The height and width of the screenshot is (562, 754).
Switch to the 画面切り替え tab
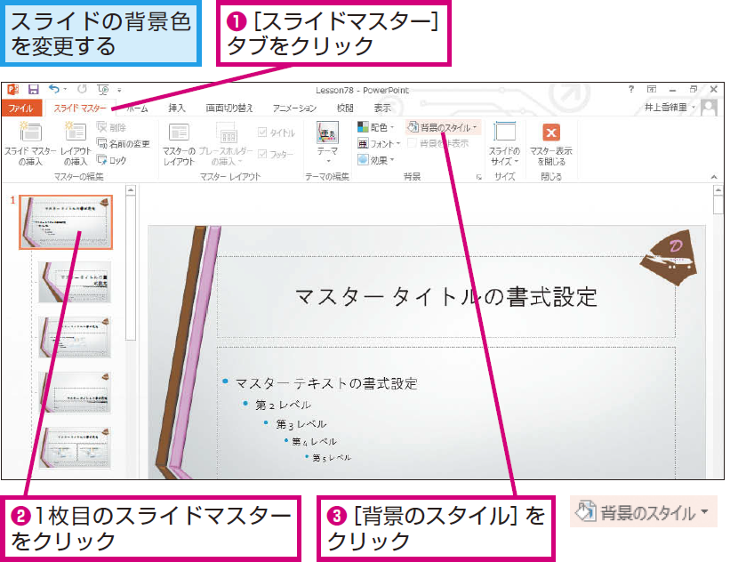[229, 108]
